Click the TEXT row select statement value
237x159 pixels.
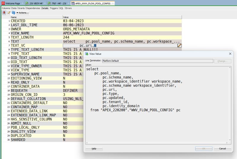[x=121, y=41]
